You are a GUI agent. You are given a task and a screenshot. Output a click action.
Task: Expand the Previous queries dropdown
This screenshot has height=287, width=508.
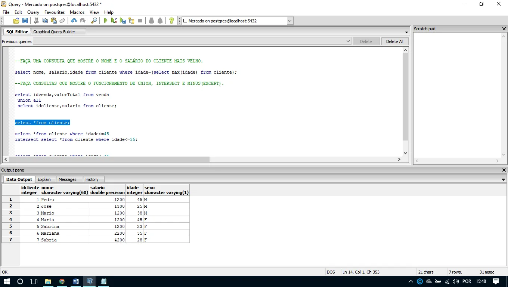348,41
